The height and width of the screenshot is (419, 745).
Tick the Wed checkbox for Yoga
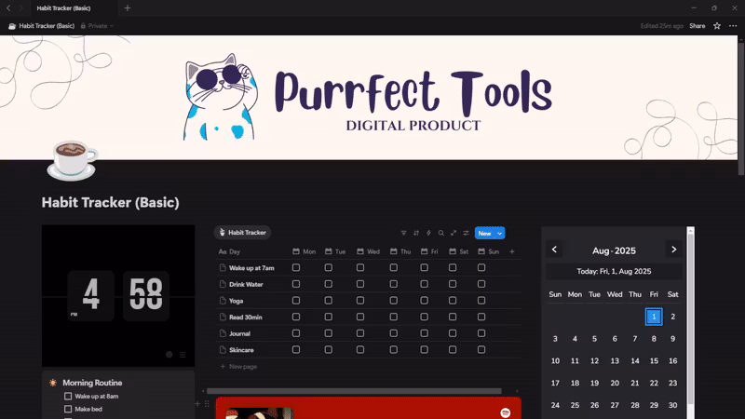tap(360, 301)
